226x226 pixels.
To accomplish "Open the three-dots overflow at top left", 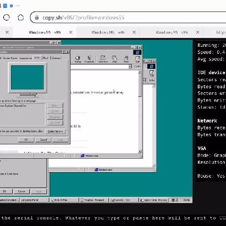I will (x=17, y=6).
